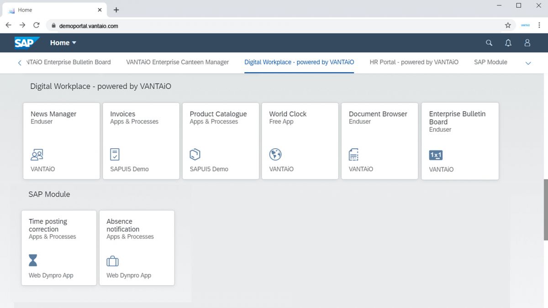Go back in browser history
The width and height of the screenshot is (548, 308).
click(x=8, y=26)
